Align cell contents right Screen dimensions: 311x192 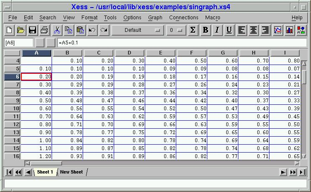tap(265, 30)
